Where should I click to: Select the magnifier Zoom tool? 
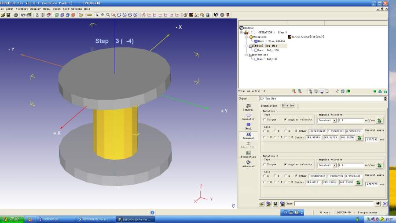[x=108, y=15]
